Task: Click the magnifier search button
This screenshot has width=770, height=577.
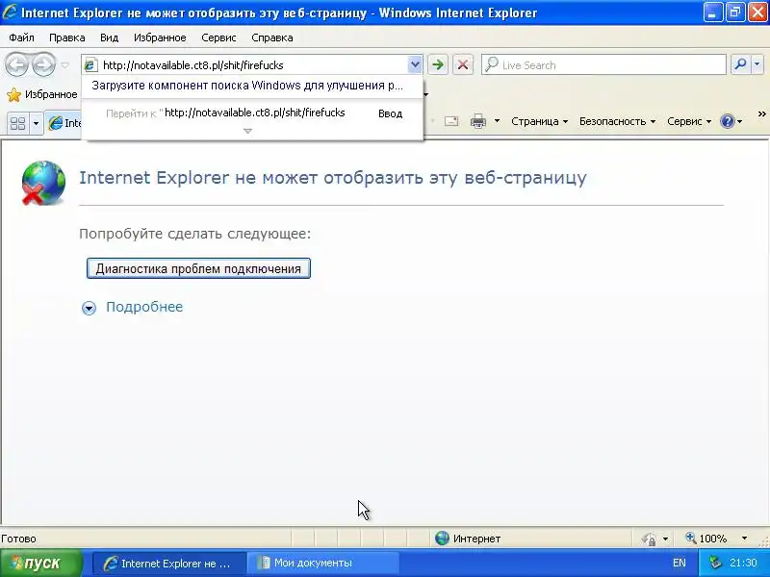Action: pyautogui.click(x=740, y=64)
